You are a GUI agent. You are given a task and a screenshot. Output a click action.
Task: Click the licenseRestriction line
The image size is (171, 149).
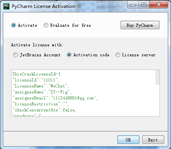pyautogui.click(x=41, y=104)
